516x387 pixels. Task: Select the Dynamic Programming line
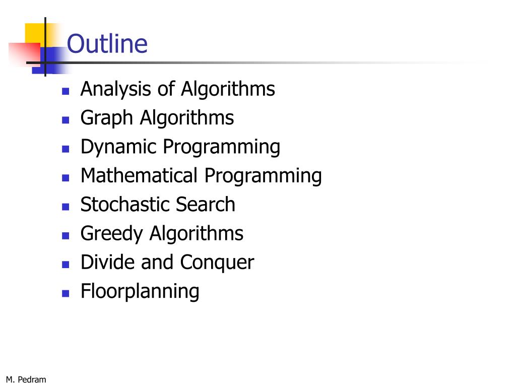[180, 147]
